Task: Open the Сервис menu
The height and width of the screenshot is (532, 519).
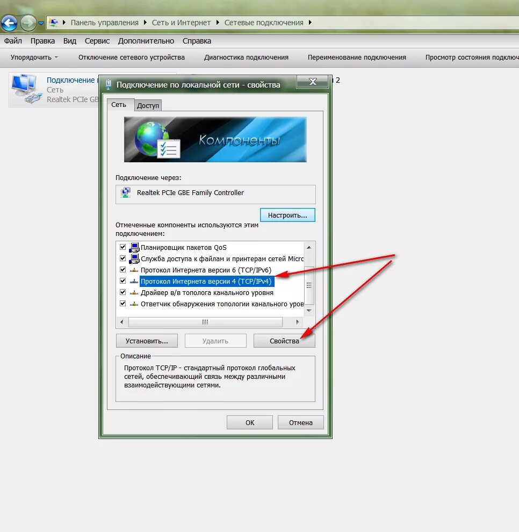Action: (97, 41)
